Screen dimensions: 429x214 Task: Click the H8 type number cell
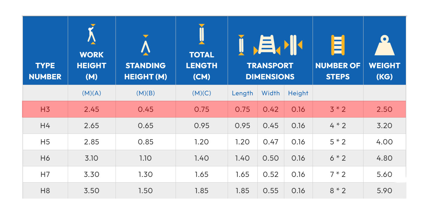point(45,191)
